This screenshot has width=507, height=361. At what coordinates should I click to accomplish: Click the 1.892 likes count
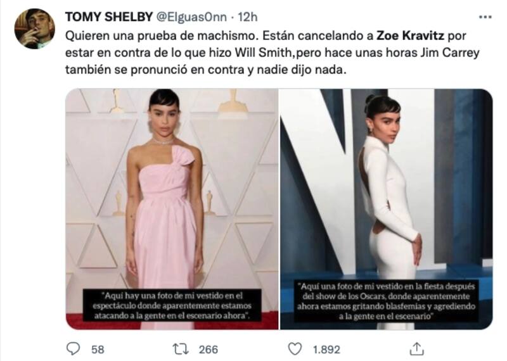326,350
